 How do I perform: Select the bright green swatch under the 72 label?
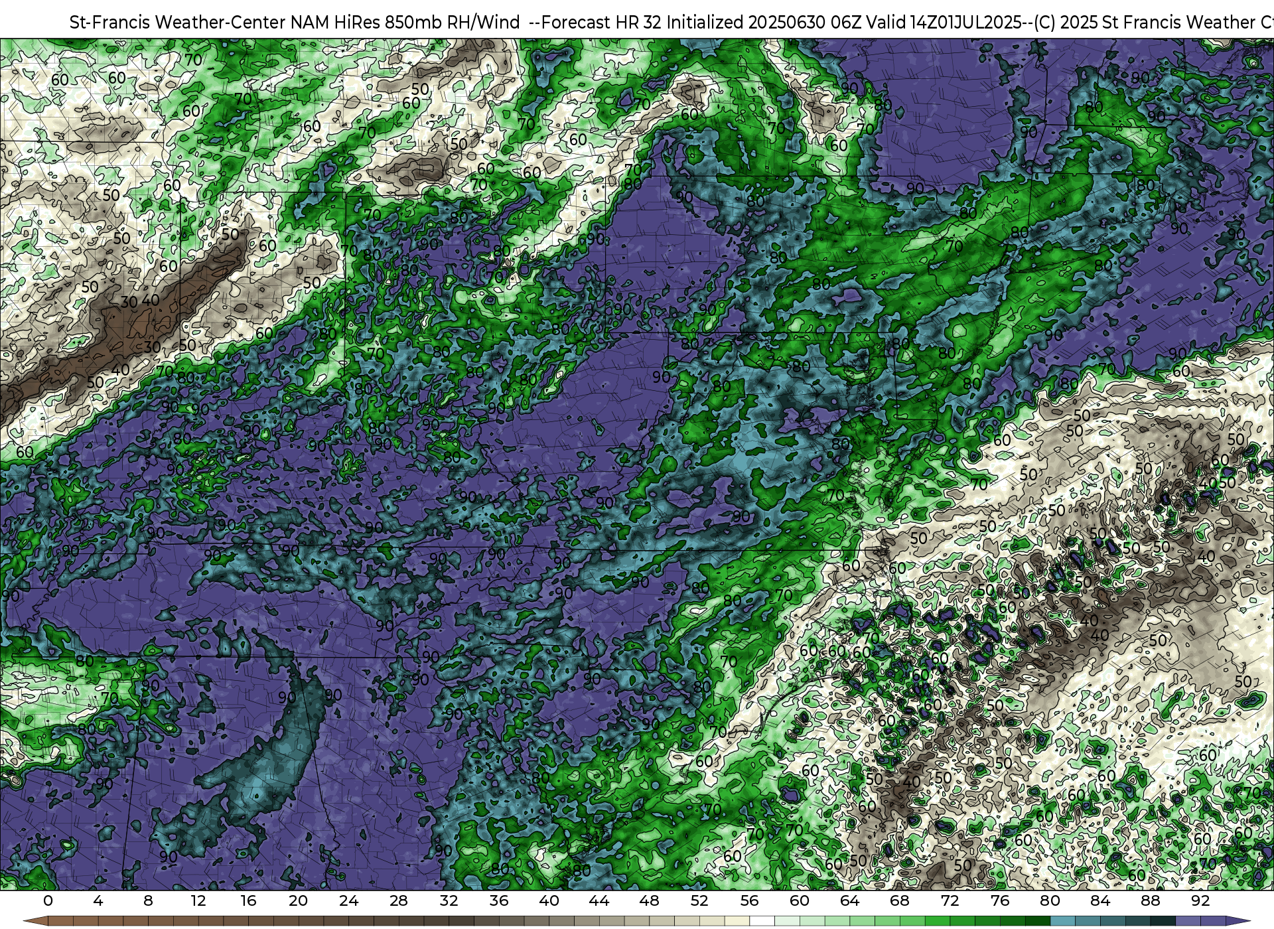pos(962,921)
